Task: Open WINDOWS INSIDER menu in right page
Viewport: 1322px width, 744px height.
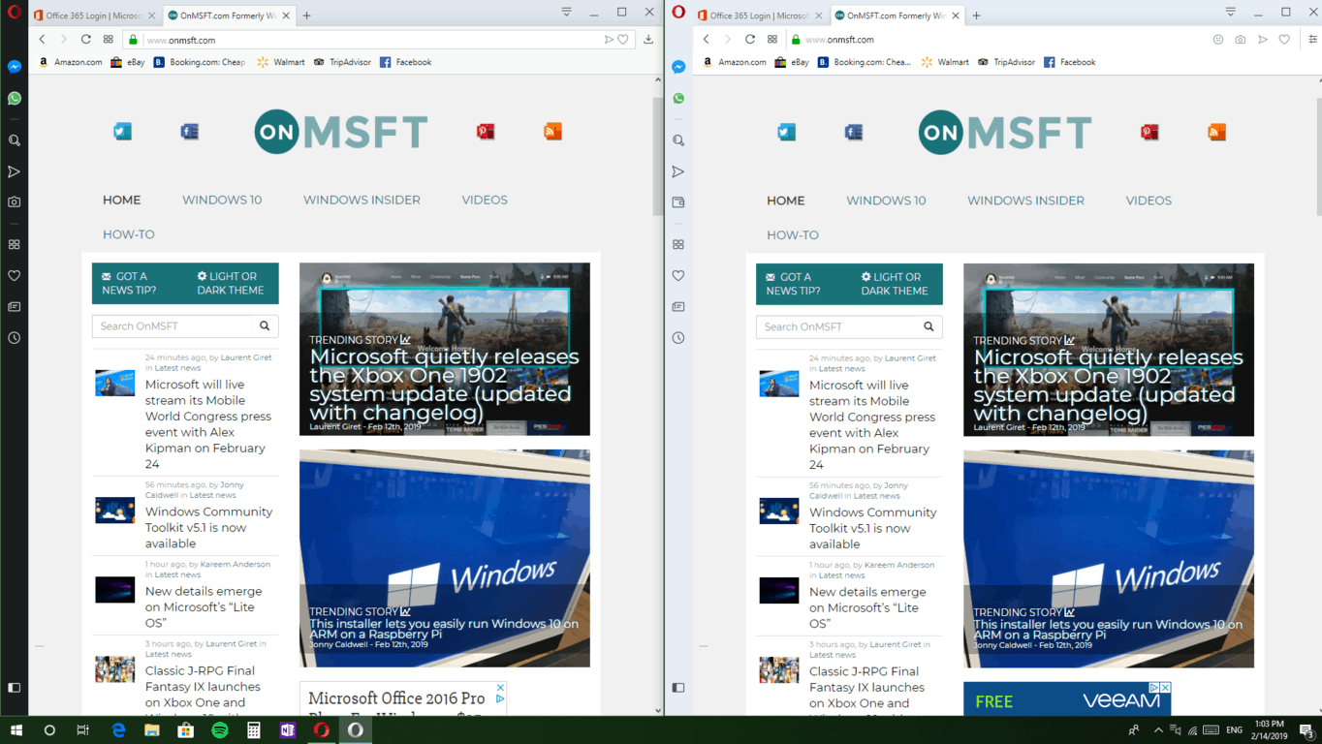Action: (1025, 201)
